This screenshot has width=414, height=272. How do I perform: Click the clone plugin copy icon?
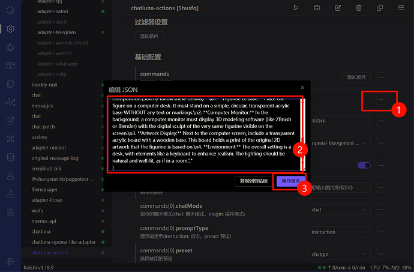pyautogui.click(x=380, y=8)
